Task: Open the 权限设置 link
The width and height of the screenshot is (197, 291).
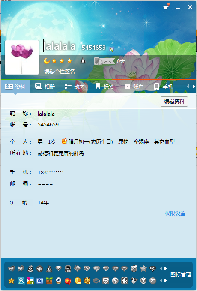Action: (175, 213)
